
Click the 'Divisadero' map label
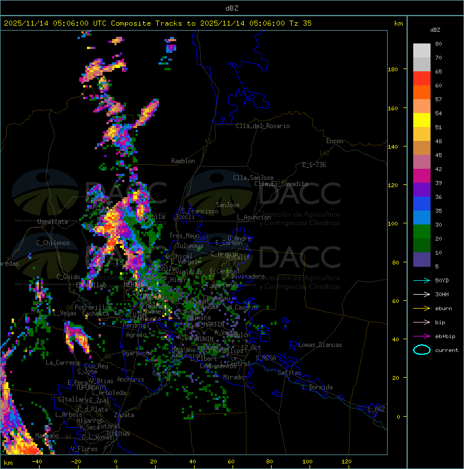(x=248, y=276)
